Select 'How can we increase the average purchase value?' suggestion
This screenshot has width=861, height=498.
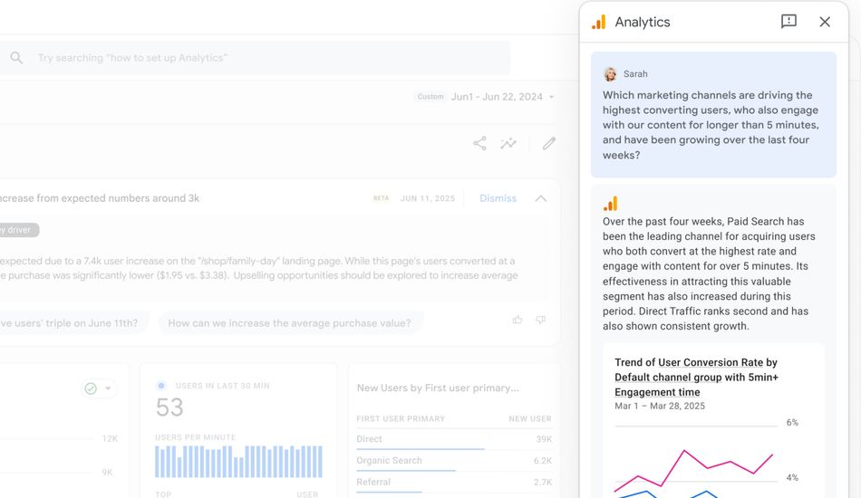[x=290, y=323]
